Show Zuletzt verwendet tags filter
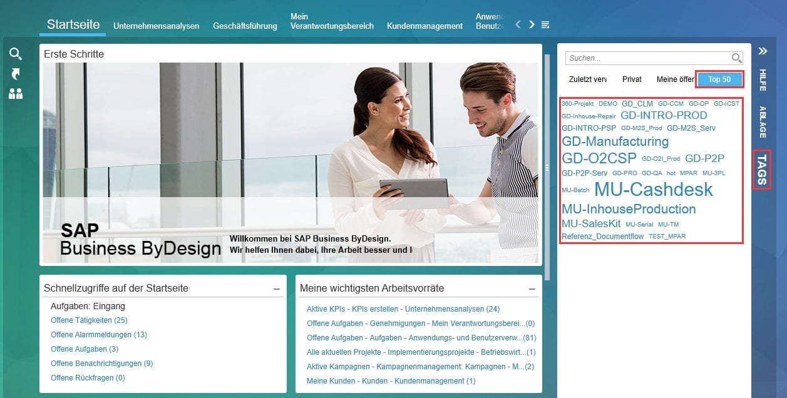 coord(588,79)
